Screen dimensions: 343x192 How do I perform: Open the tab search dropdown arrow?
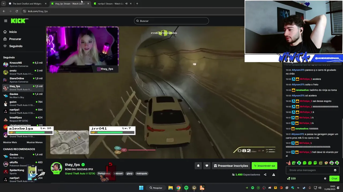(x=3, y=4)
